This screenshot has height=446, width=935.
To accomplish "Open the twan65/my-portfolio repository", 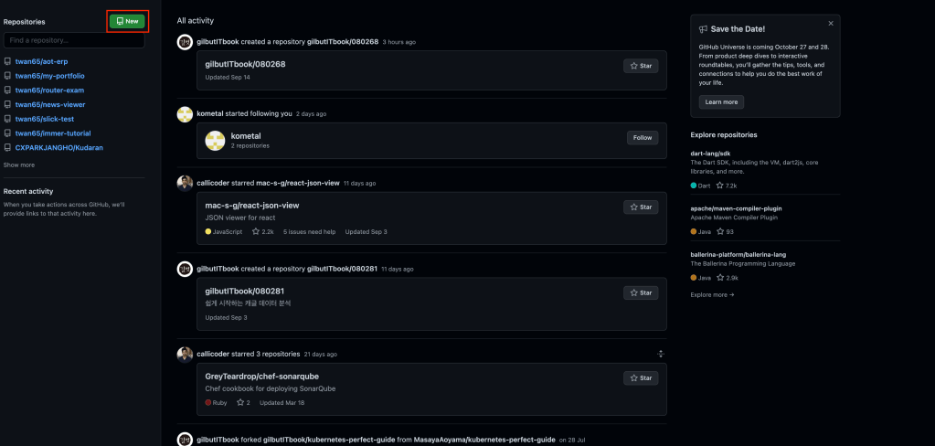I will point(50,76).
